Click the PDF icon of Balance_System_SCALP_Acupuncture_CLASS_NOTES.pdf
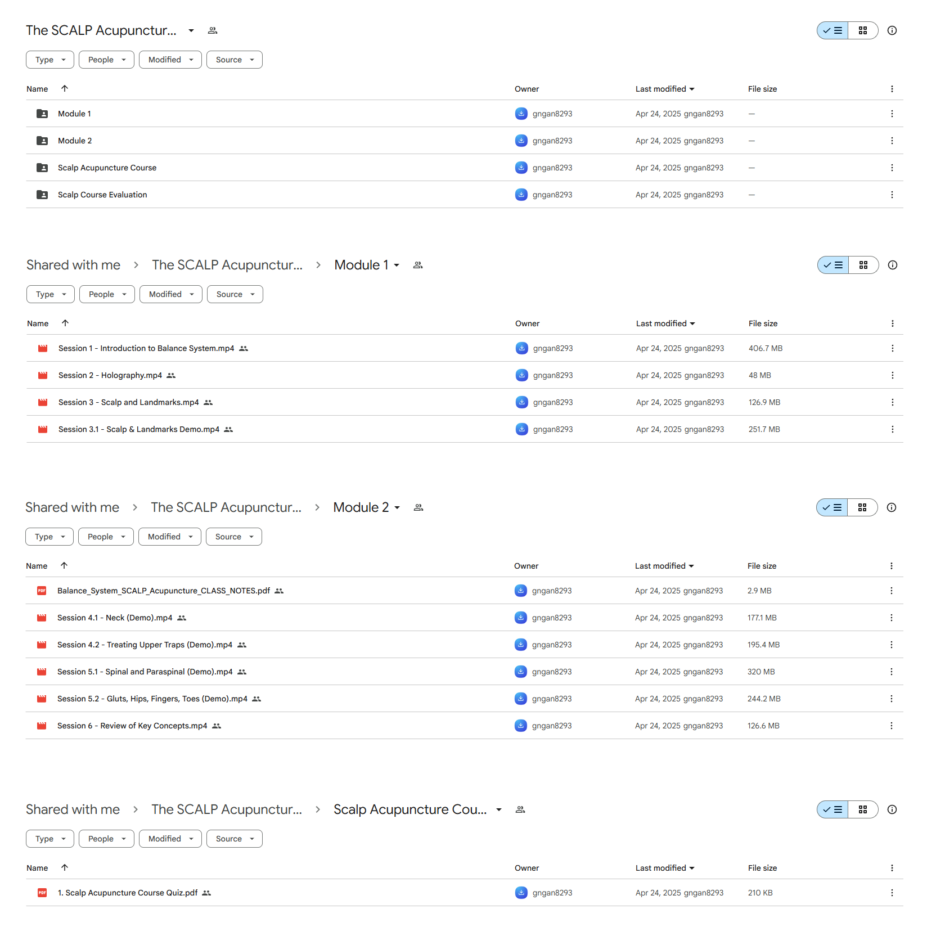 [42, 591]
